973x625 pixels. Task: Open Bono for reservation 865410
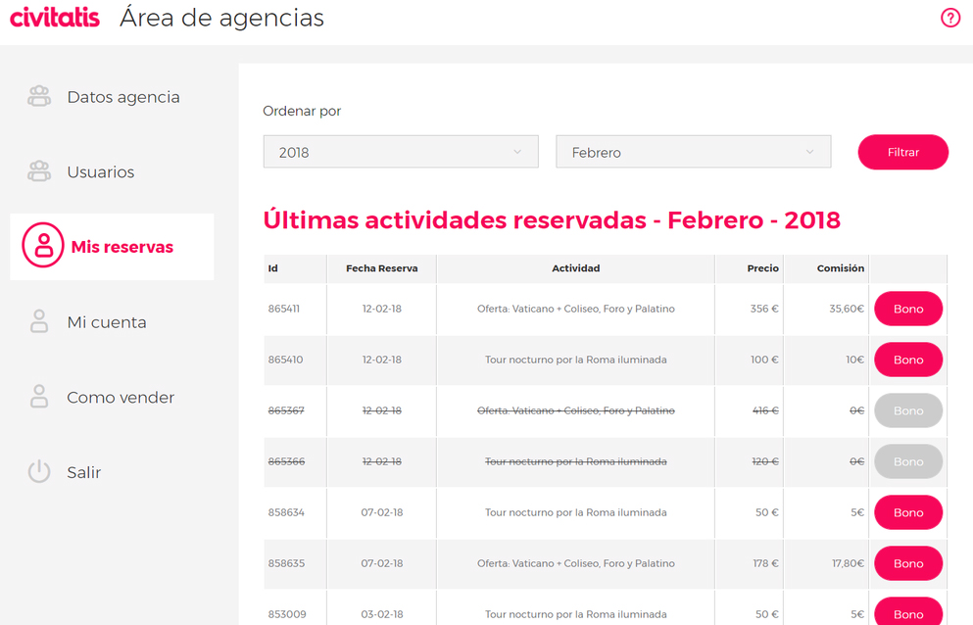pyautogui.click(x=907, y=360)
